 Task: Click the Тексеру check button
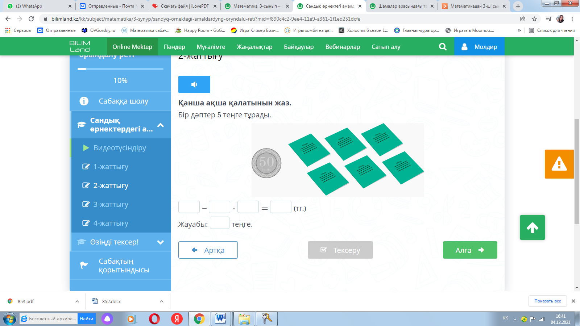pyautogui.click(x=340, y=250)
